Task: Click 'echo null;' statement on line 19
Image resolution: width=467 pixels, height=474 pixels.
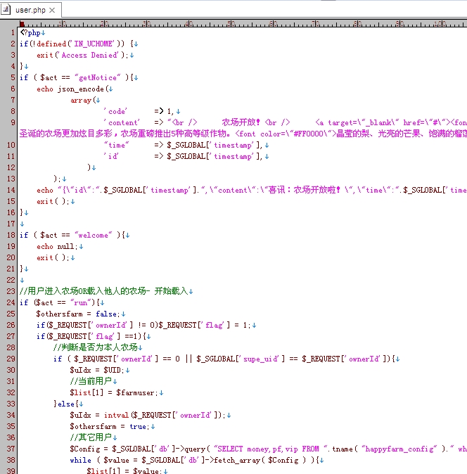Action: pos(57,246)
